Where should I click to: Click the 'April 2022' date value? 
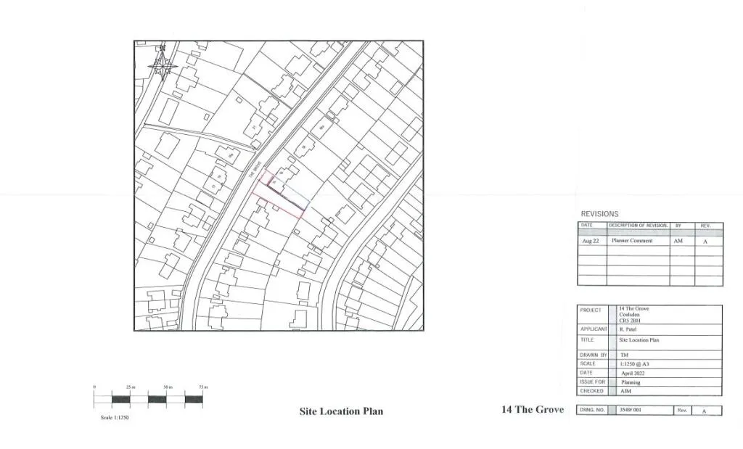click(633, 374)
